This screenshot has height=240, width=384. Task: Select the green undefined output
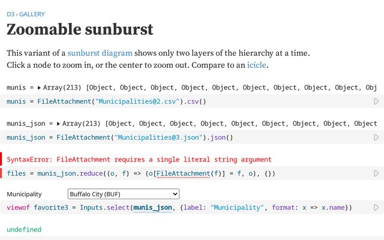(24, 230)
